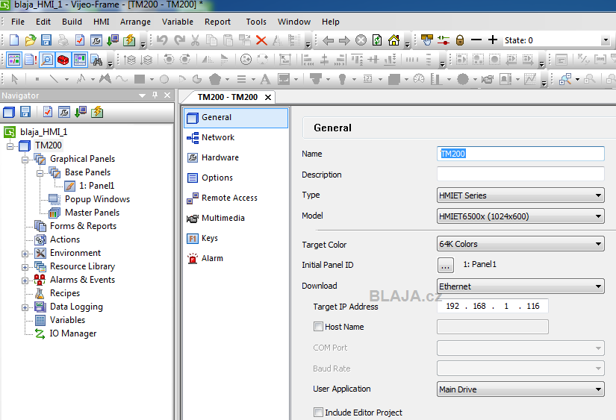The width and height of the screenshot is (616, 420).
Task: Select the arrow pointer tool
Action: [15, 79]
